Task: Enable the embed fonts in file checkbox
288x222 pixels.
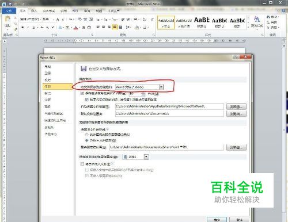Action: pos(82,164)
